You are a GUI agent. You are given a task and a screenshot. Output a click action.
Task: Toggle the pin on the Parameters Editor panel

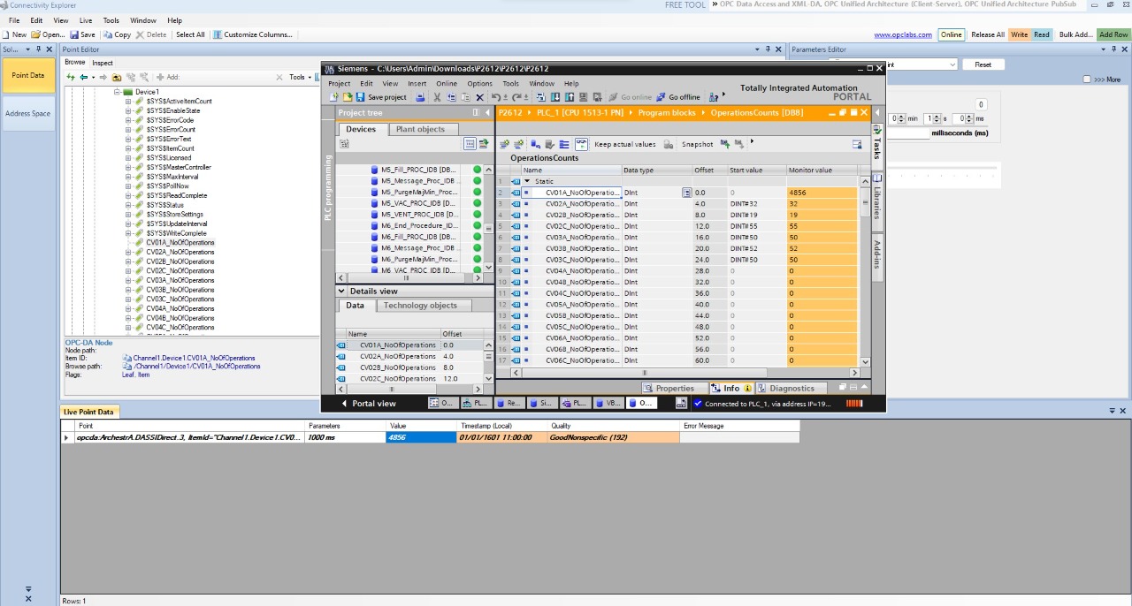(1113, 49)
